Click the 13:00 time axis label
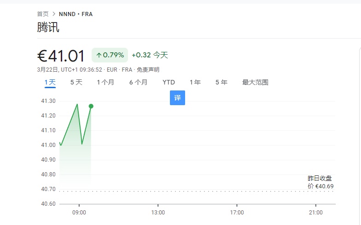Viewport: 361px width, 225px height. pos(158,213)
